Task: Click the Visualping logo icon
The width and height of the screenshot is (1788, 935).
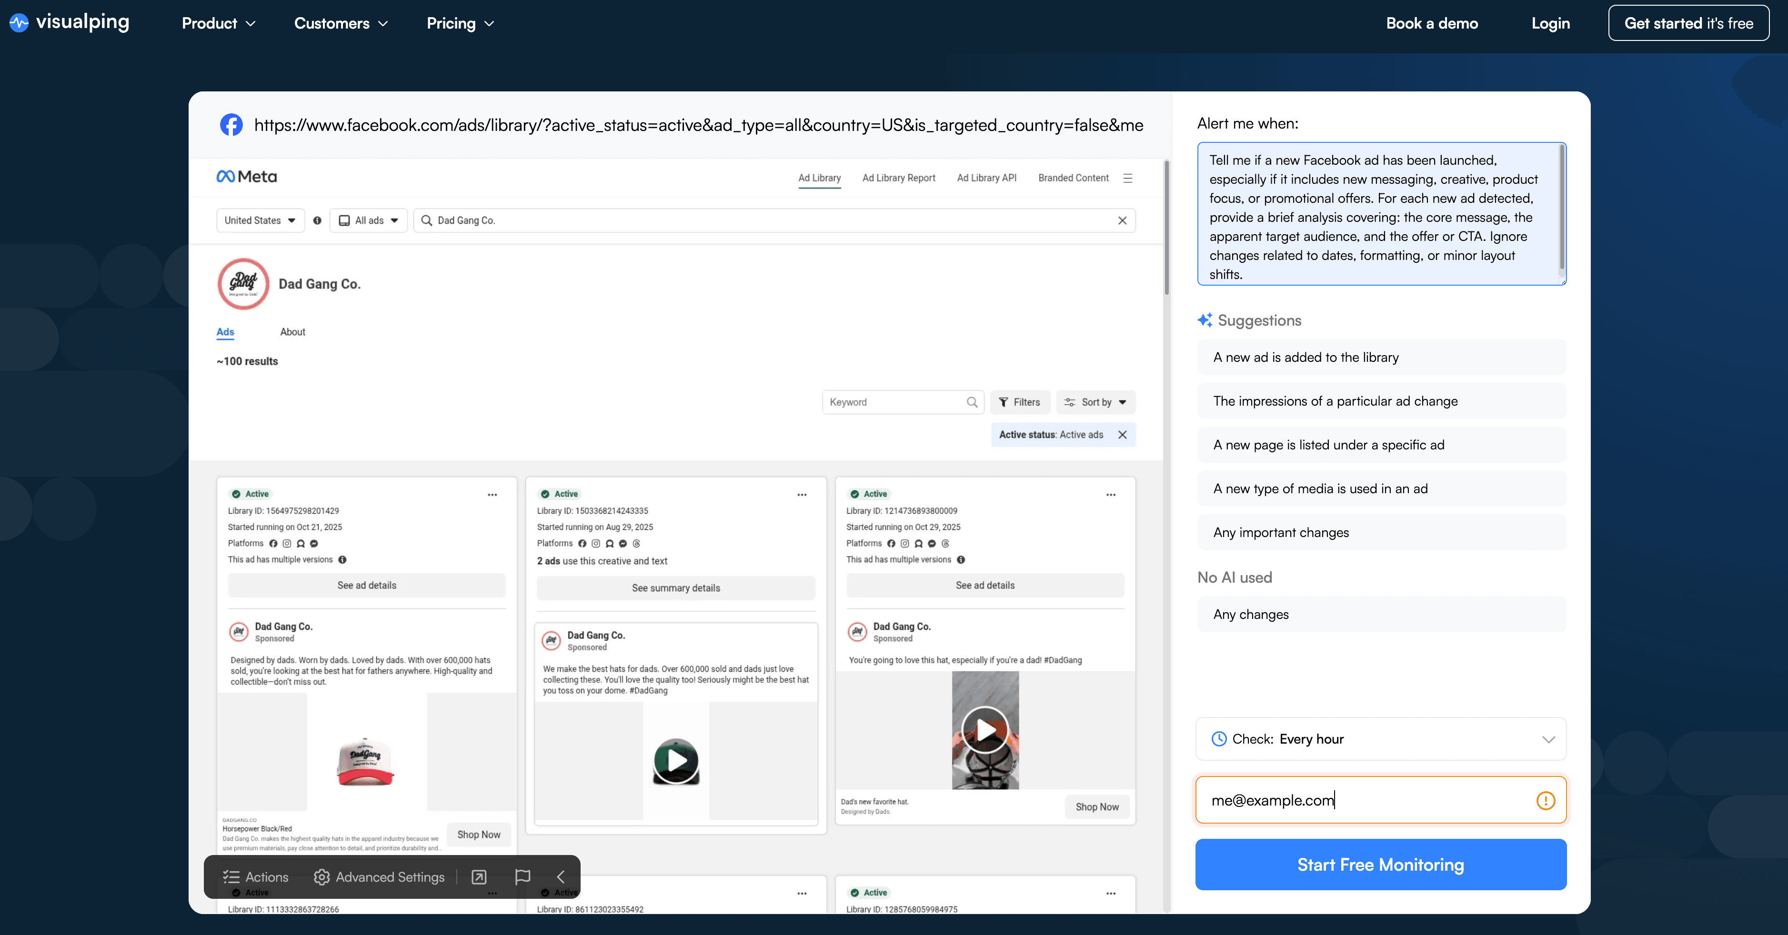Action: point(18,21)
